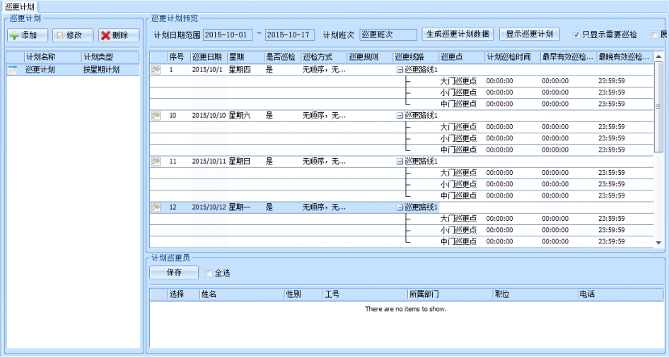The width and height of the screenshot is (669, 357).
Task: Sort by the 巡更日期 column header
Action: (207, 56)
